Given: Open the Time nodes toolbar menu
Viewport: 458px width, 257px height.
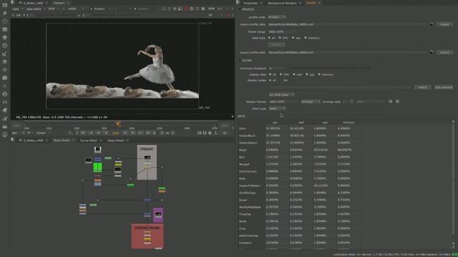Looking at the screenshot, I should (x=5, y=21).
